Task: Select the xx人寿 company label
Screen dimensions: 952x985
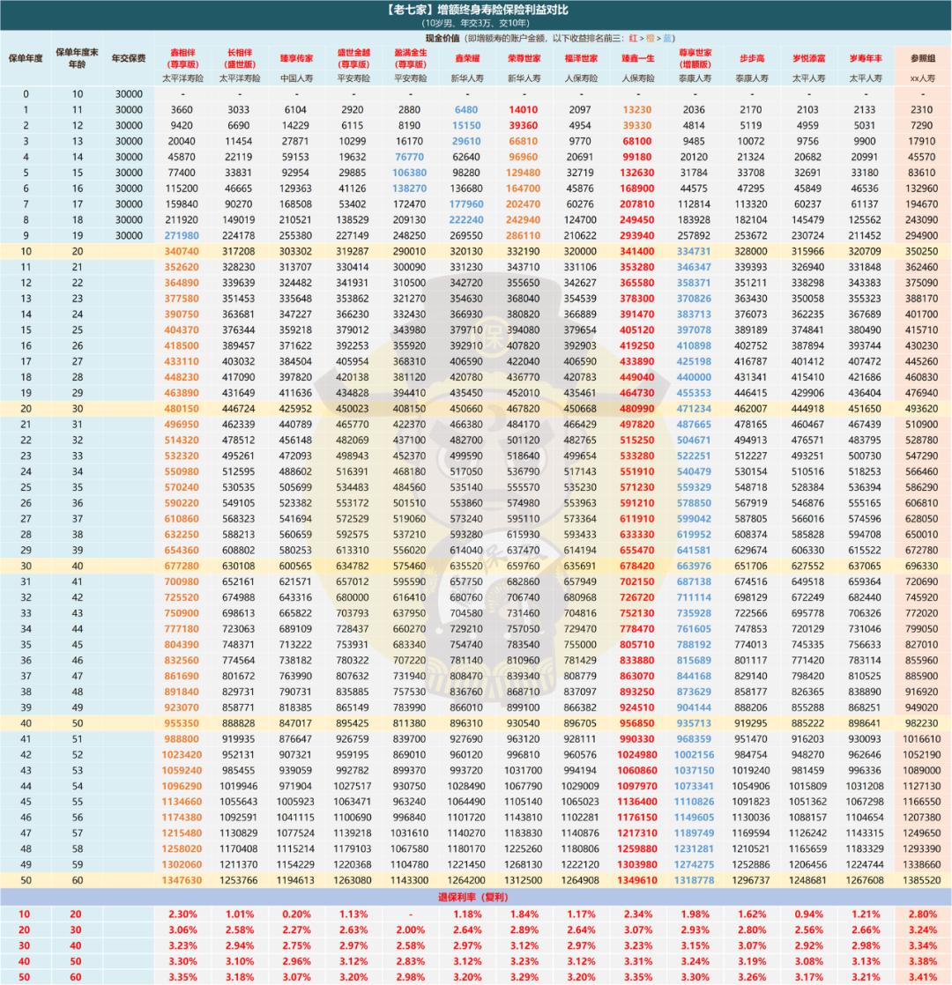Action: [x=923, y=78]
